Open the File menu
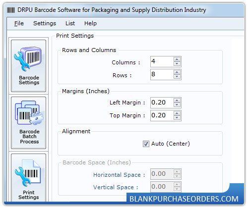 tap(19, 23)
